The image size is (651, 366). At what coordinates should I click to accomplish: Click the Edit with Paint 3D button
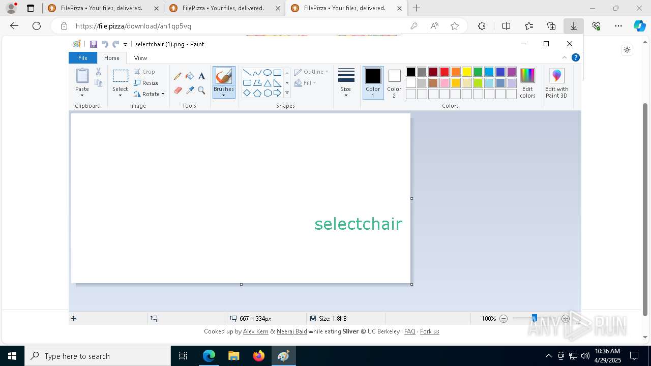(x=557, y=83)
